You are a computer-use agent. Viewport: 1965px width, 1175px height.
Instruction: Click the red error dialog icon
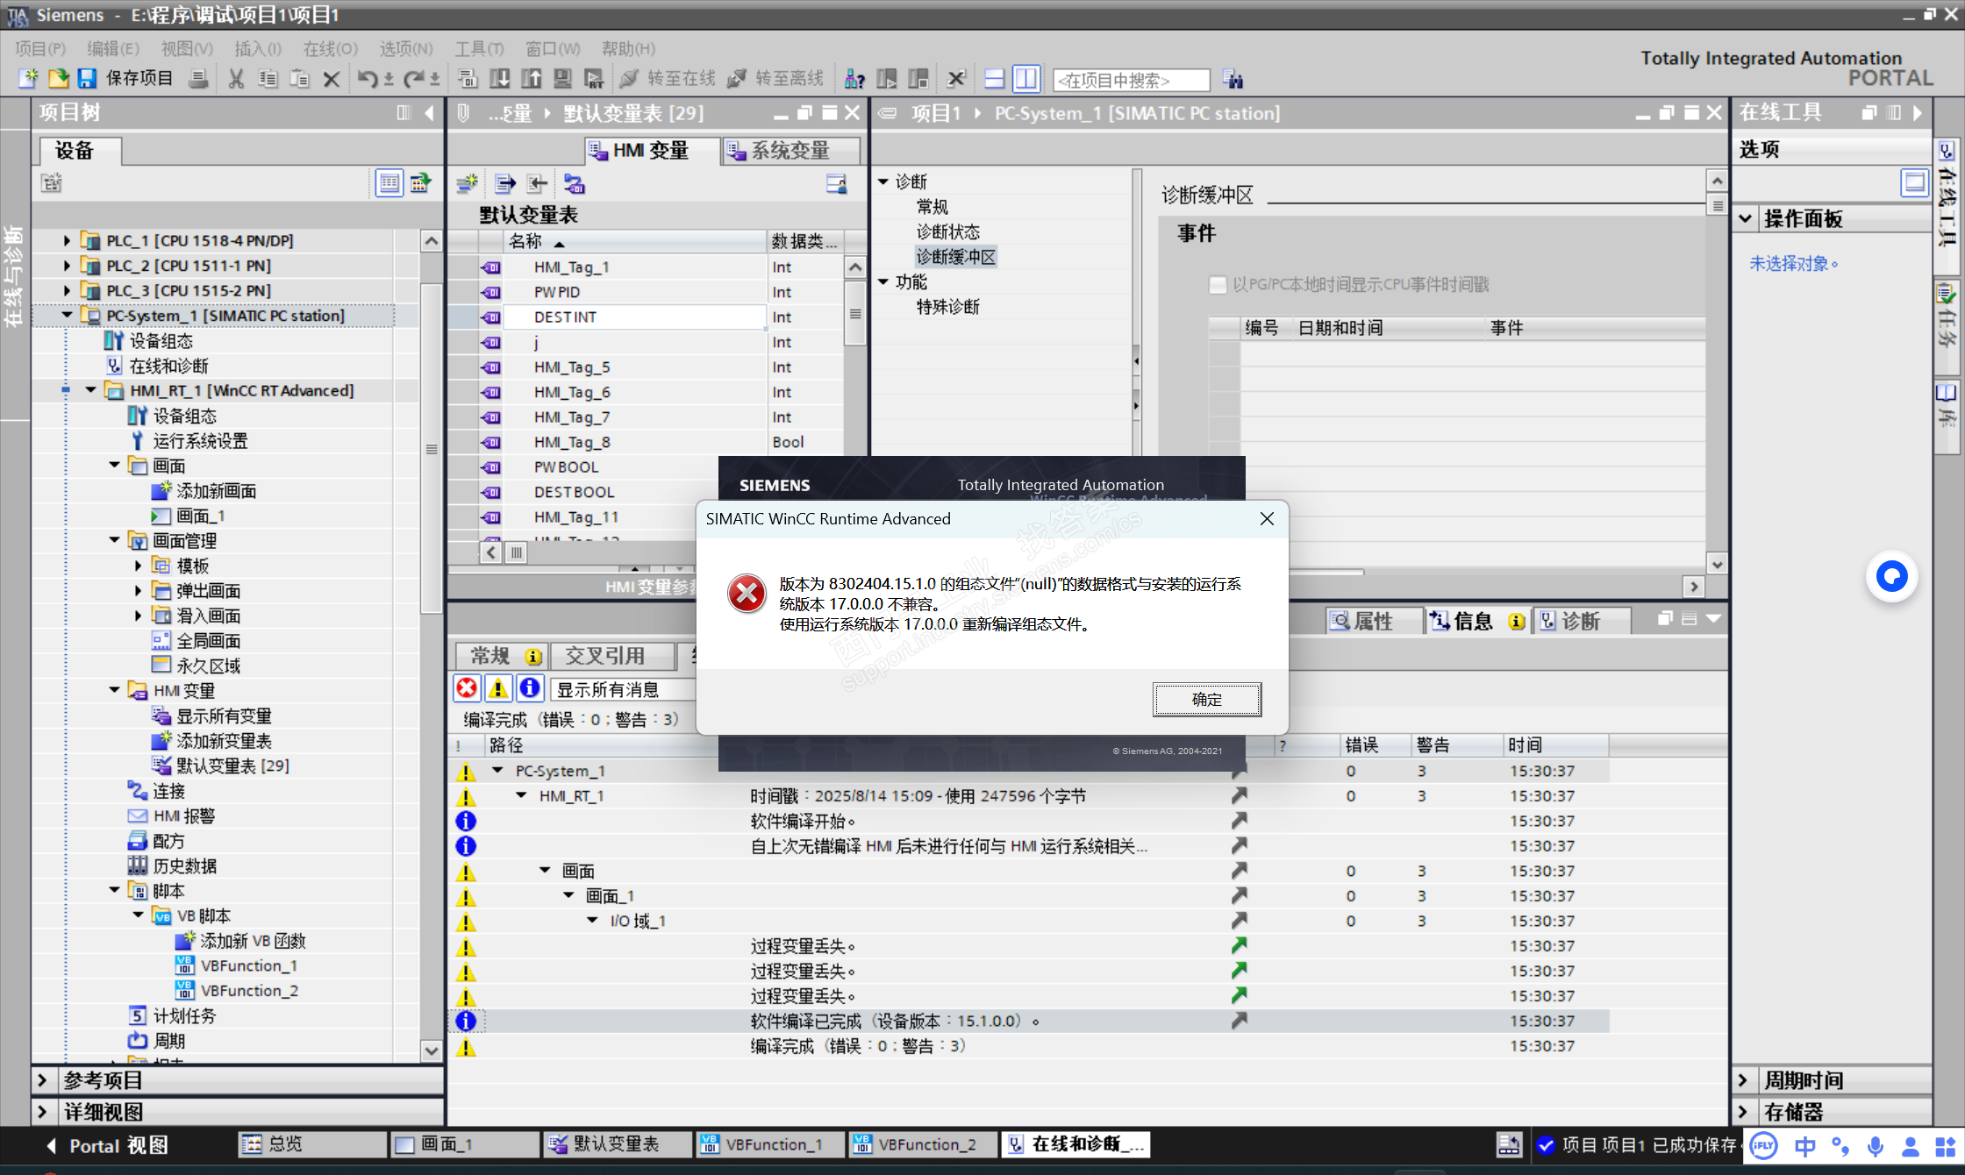747,595
